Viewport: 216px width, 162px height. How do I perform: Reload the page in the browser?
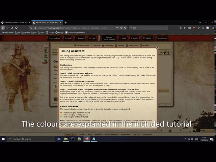[12, 28]
